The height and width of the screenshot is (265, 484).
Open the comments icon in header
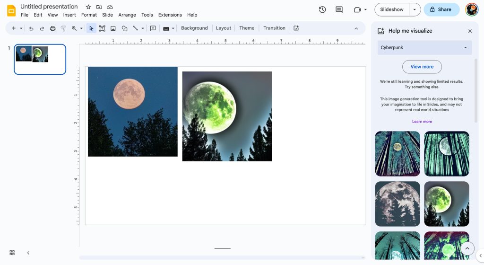[x=339, y=9]
